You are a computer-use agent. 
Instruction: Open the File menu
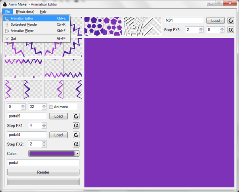[x=8, y=12]
